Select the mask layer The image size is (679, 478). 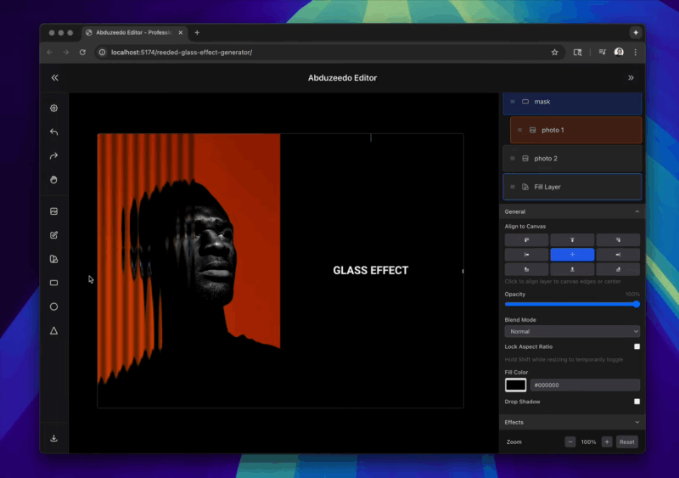pyautogui.click(x=572, y=102)
